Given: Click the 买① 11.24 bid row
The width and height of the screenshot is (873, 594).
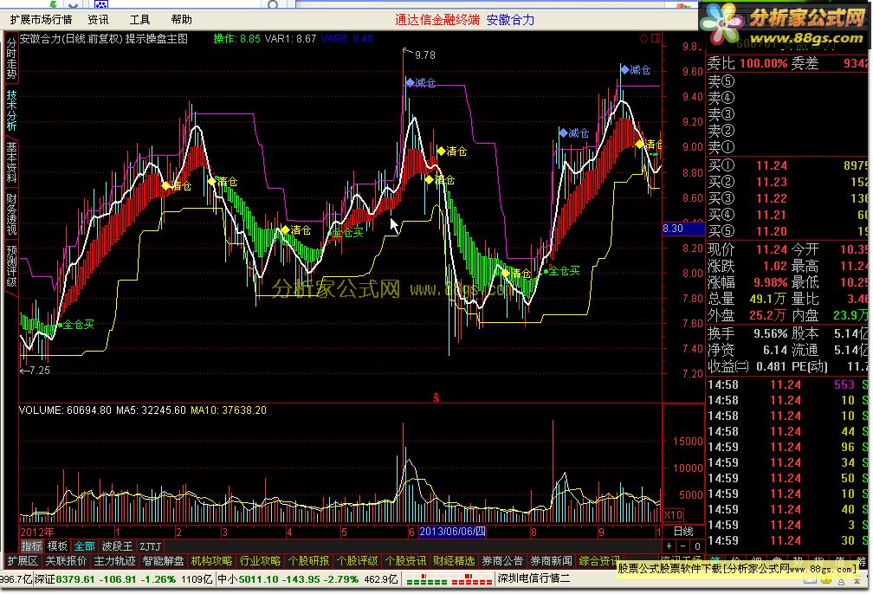Looking at the screenshot, I should [787, 165].
